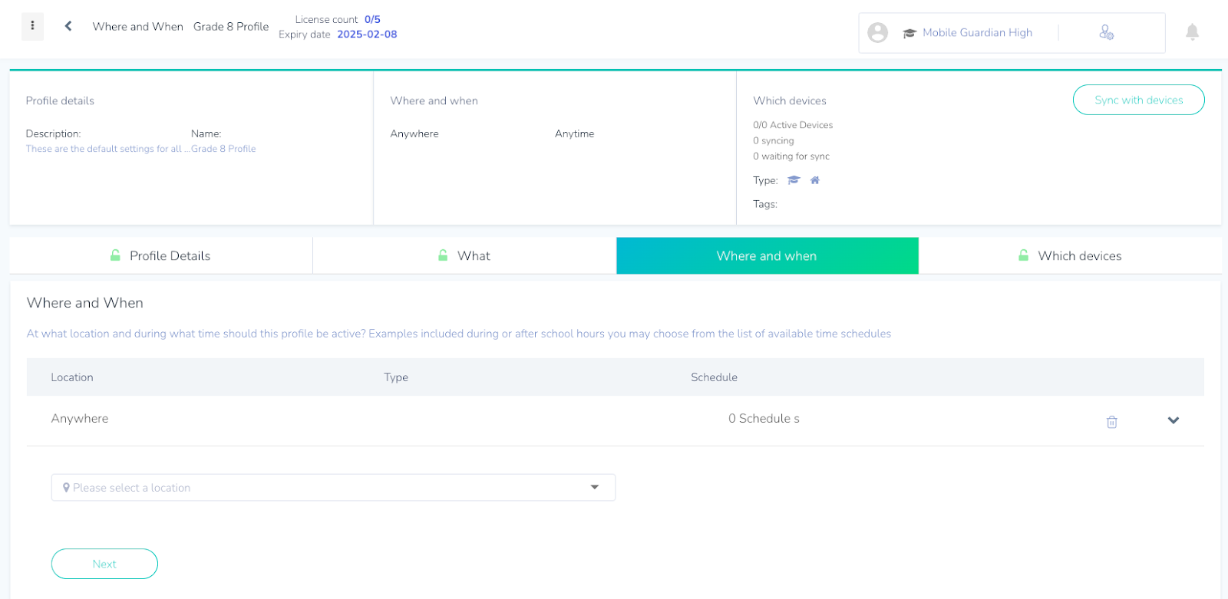
Task: Click the Mobile Guardian High school link
Action: (977, 32)
